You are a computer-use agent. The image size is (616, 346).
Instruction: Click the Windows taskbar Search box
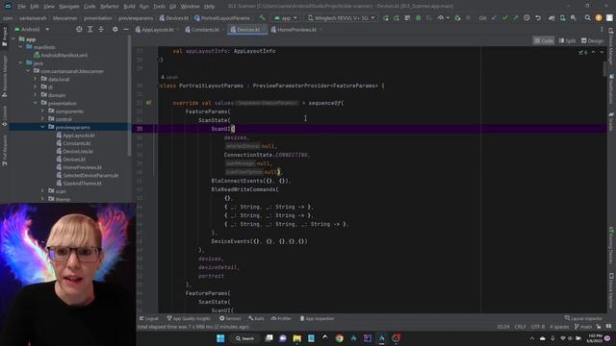(x=244, y=338)
